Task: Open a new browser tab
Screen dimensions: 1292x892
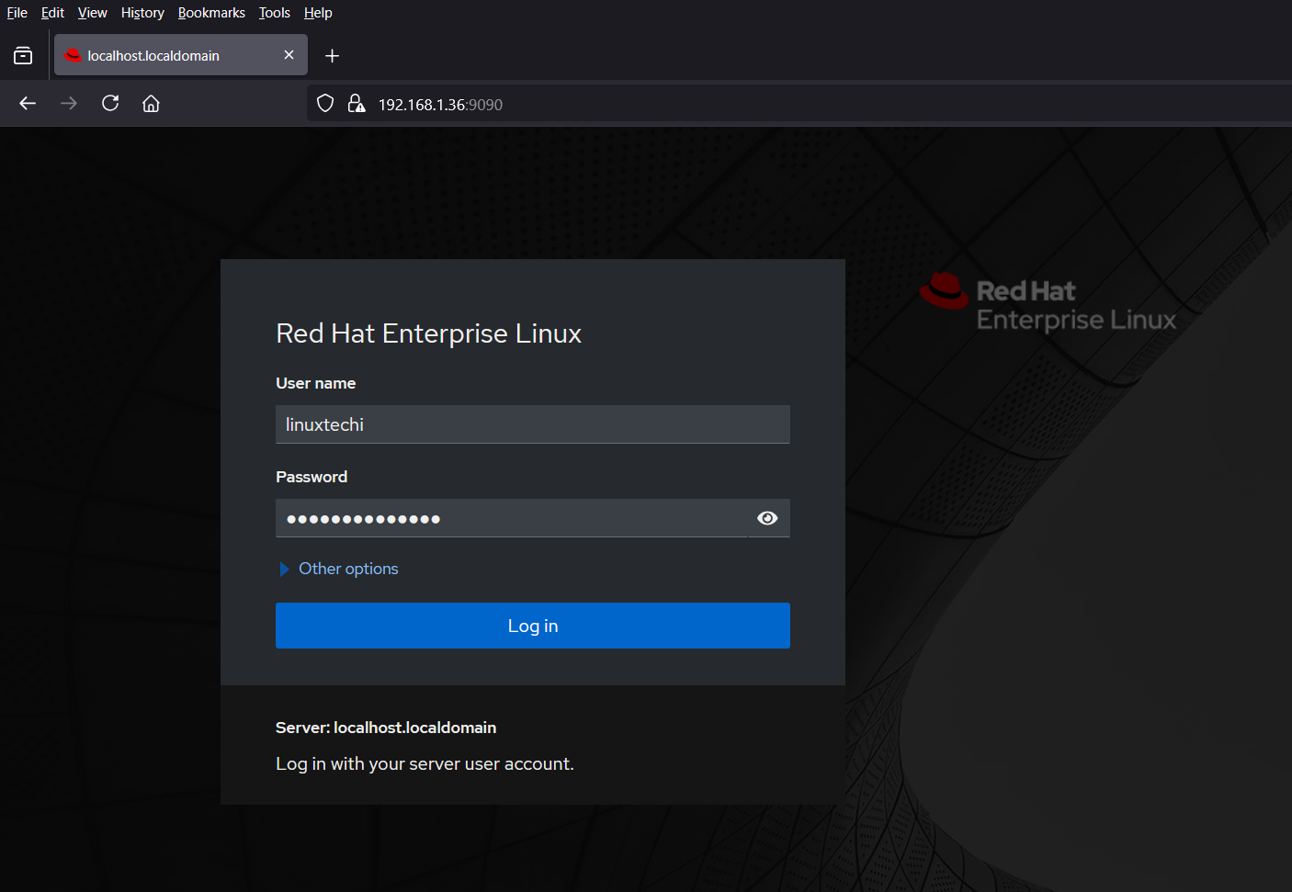Action: 333,56
